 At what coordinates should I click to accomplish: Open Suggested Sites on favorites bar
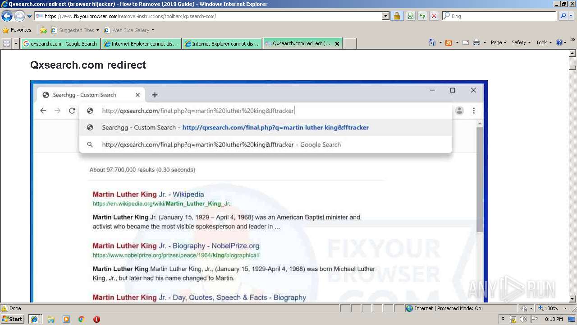pos(74,30)
